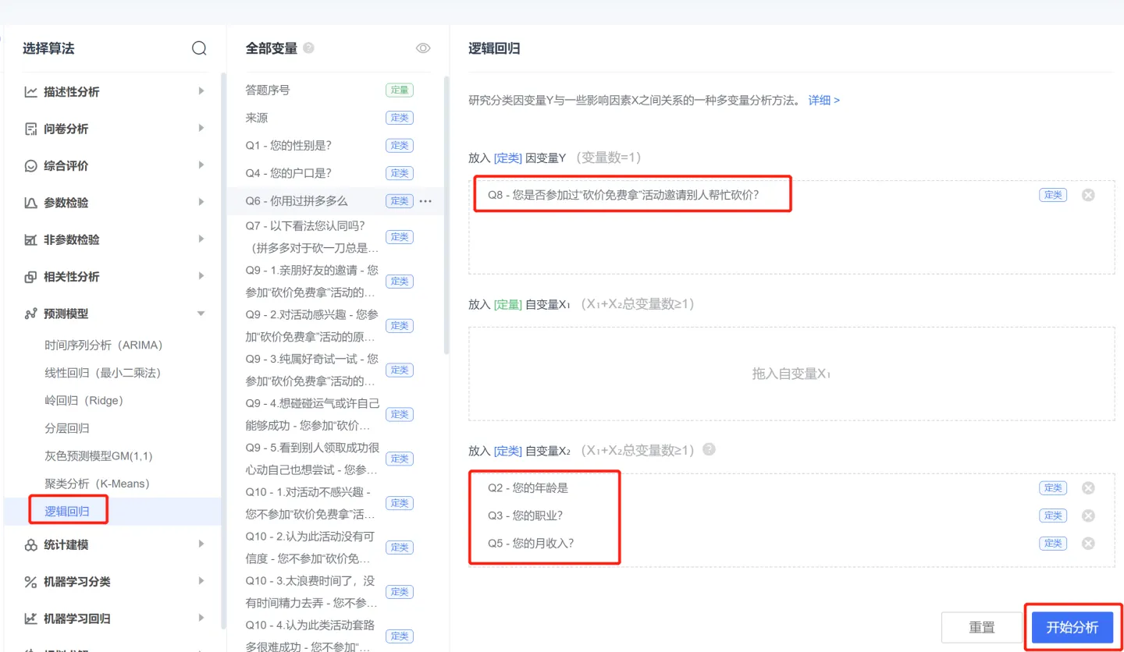Select variable 来源

[257, 118]
